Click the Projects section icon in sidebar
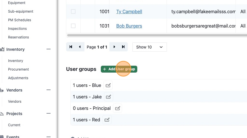Screen dimensions: 247x138 click(x=2, y=113)
